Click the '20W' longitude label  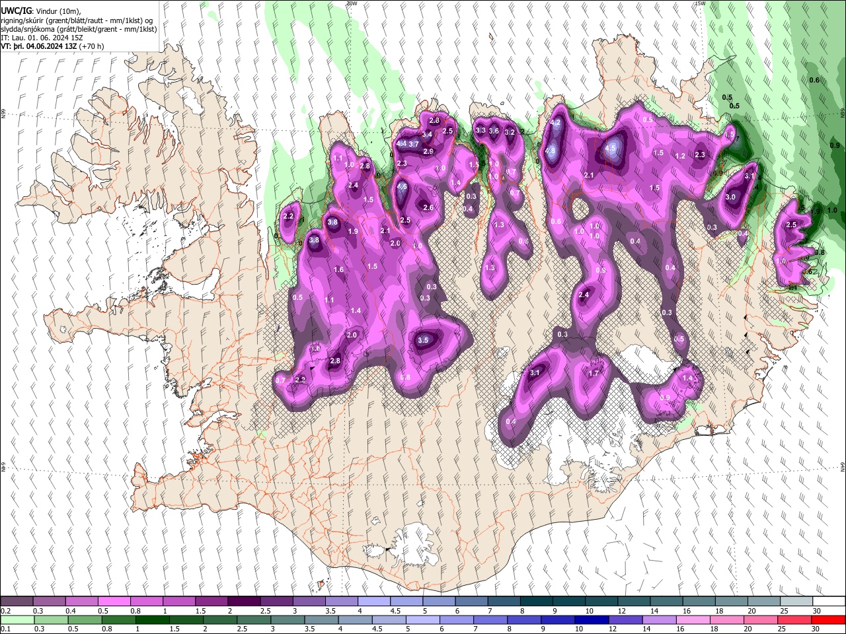point(352,3)
